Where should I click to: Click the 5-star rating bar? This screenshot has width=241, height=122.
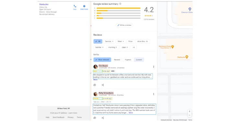(119, 8)
